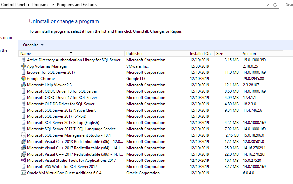
Task: Select Active Directory Authentication Library for SQL Server
Action: click(x=74, y=60)
